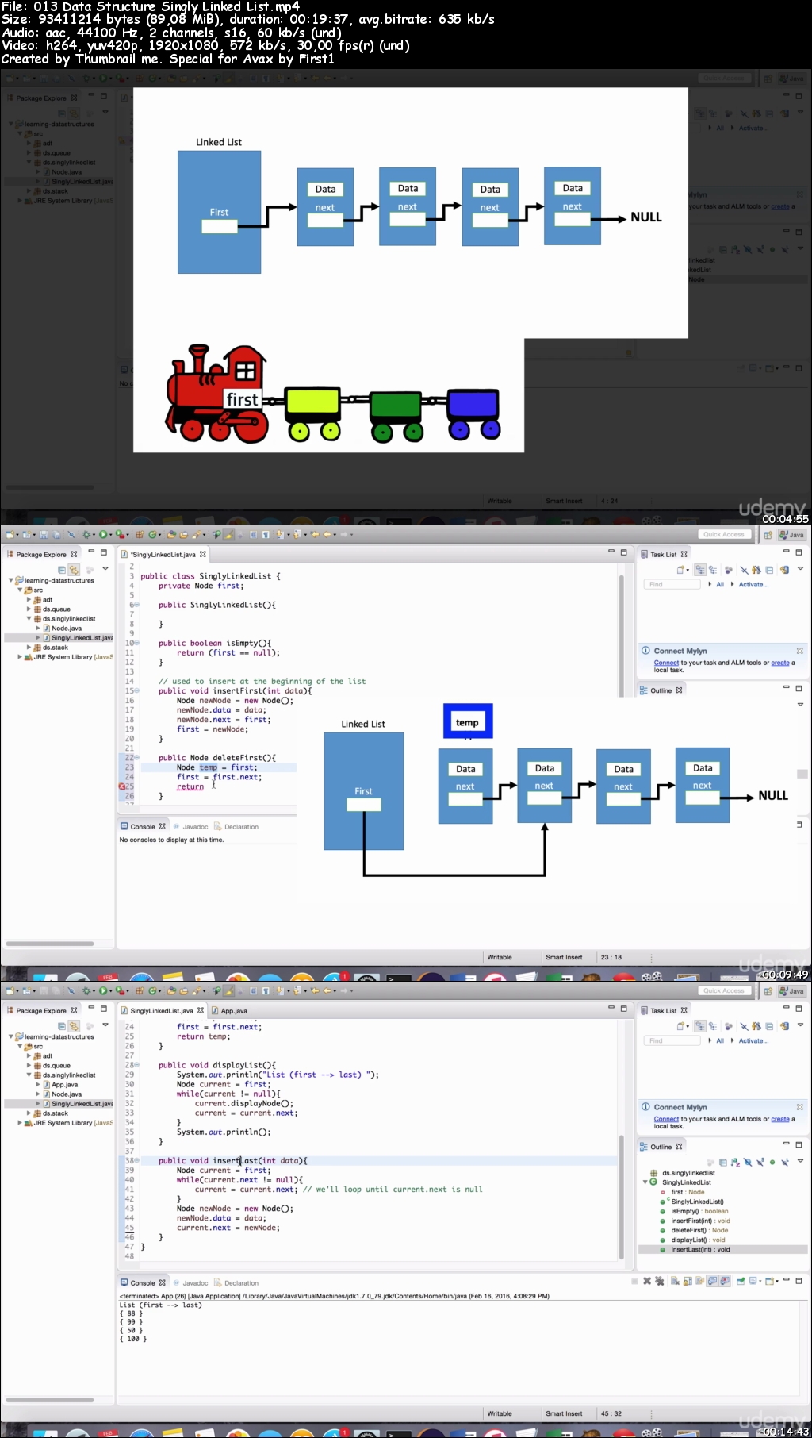Collapse ds.singlylinkedlist package in 00:14:43 frame
Screen dimensions: 812x1438
(x=29, y=1075)
